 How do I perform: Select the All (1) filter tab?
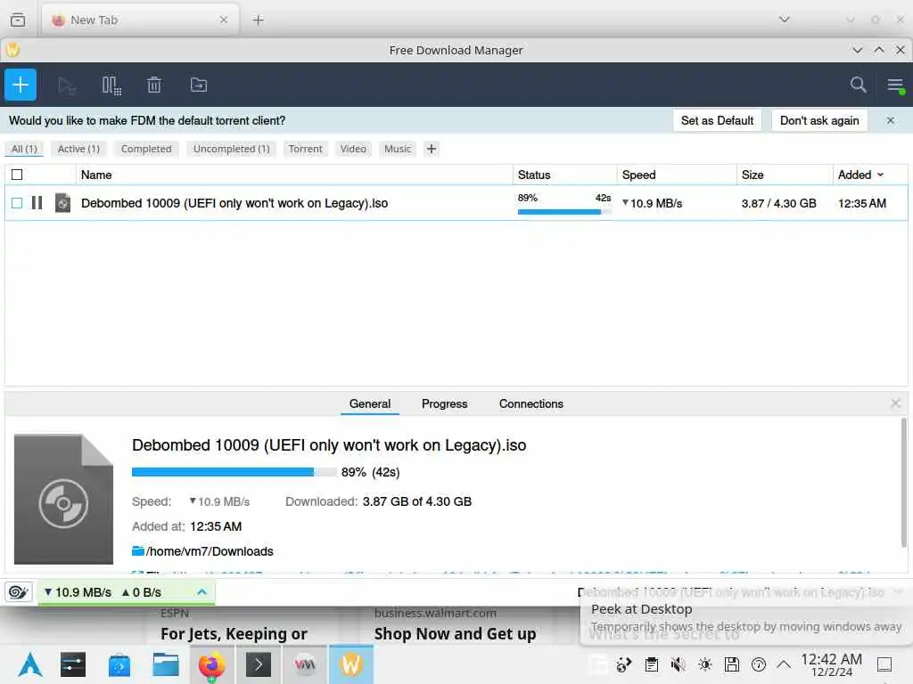[24, 149]
